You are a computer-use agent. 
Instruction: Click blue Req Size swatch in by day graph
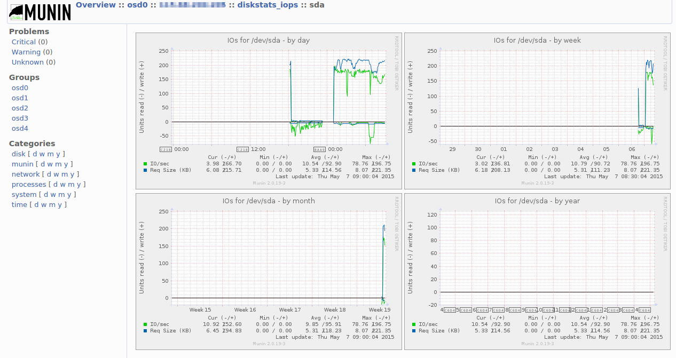click(145, 170)
